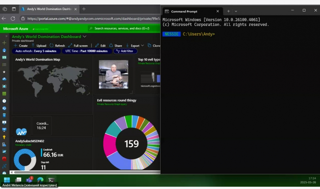Screen dimensions: 320x189
Task: Open Recent clock icon in Azure sidebar
Action: [x=4, y=101]
